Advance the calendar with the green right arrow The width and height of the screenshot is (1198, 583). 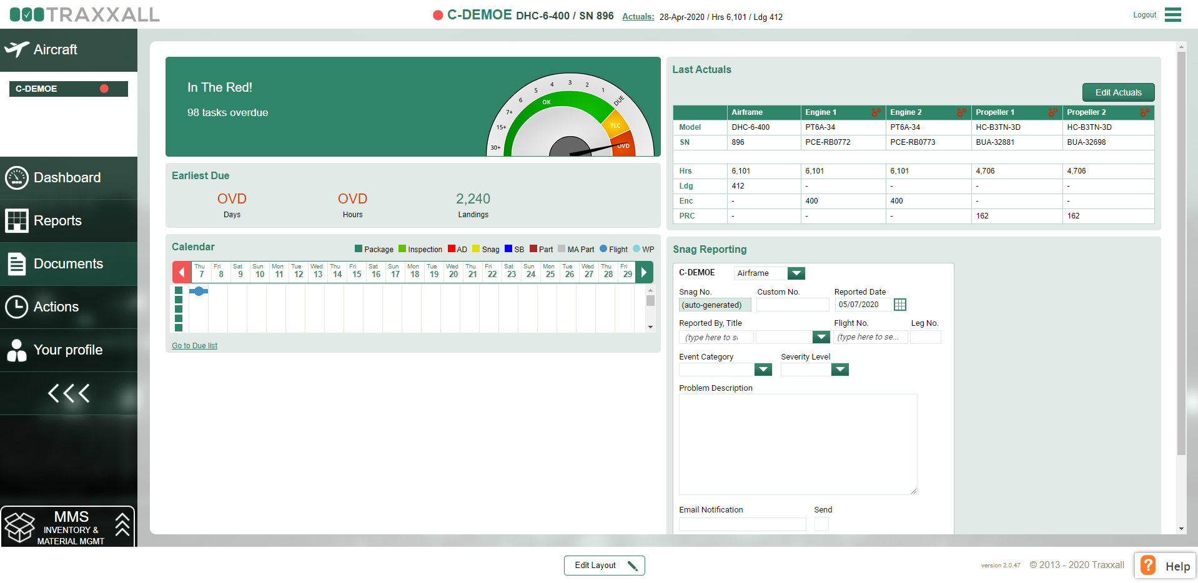point(644,272)
